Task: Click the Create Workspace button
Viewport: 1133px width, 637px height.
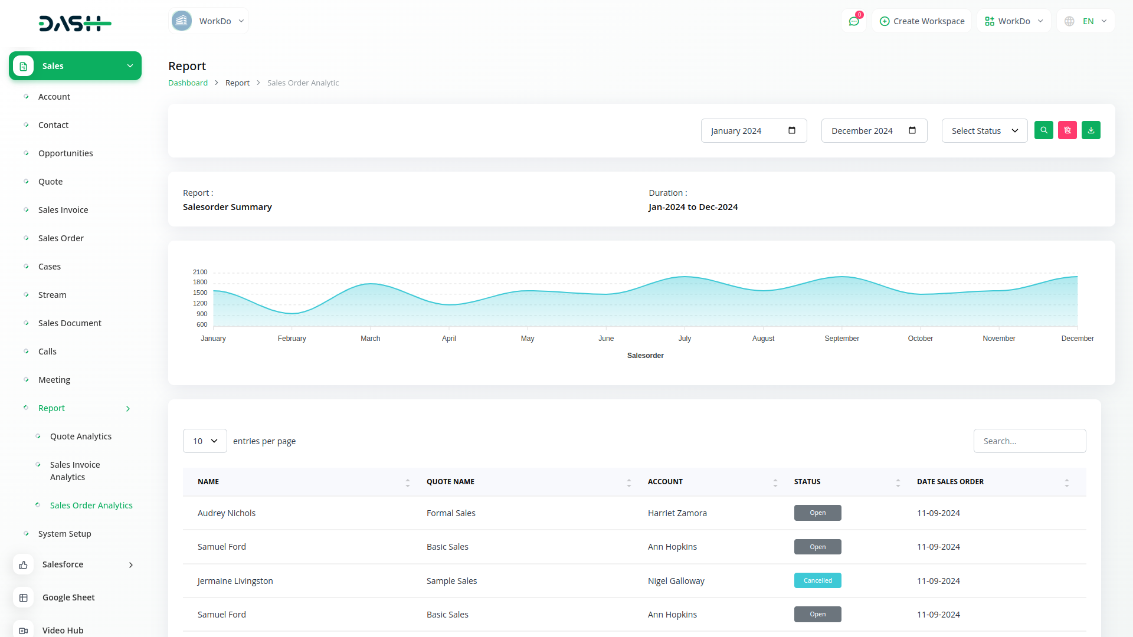Action: coord(922,21)
